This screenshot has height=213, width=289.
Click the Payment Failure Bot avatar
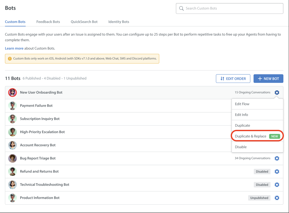[12, 106]
